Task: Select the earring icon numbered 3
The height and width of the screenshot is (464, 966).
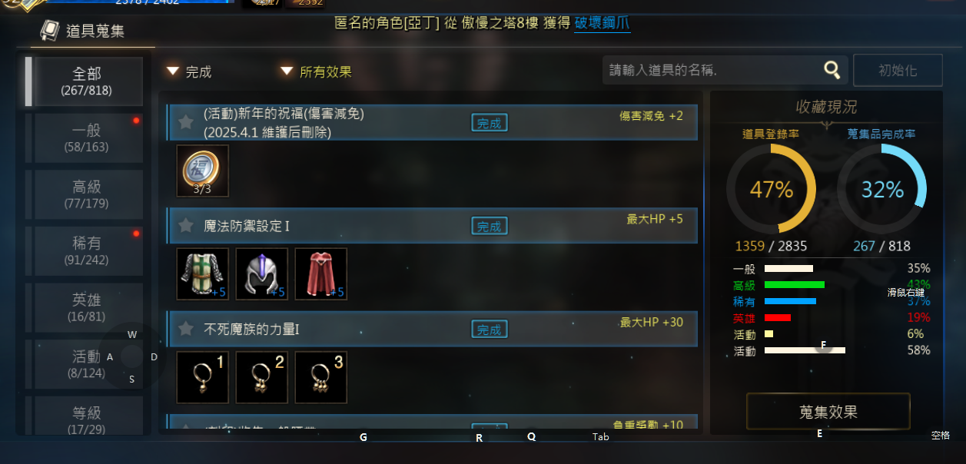Action: (x=320, y=377)
